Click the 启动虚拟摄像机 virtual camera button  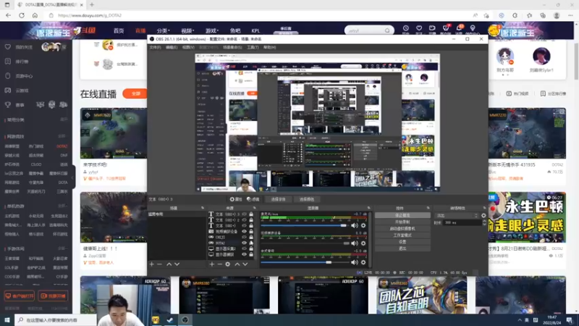[402, 228]
